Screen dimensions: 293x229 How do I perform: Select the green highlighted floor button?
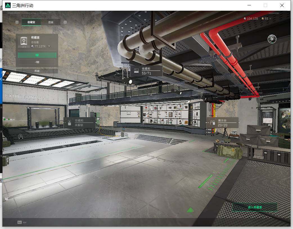pyautogui.click(x=37, y=55)
